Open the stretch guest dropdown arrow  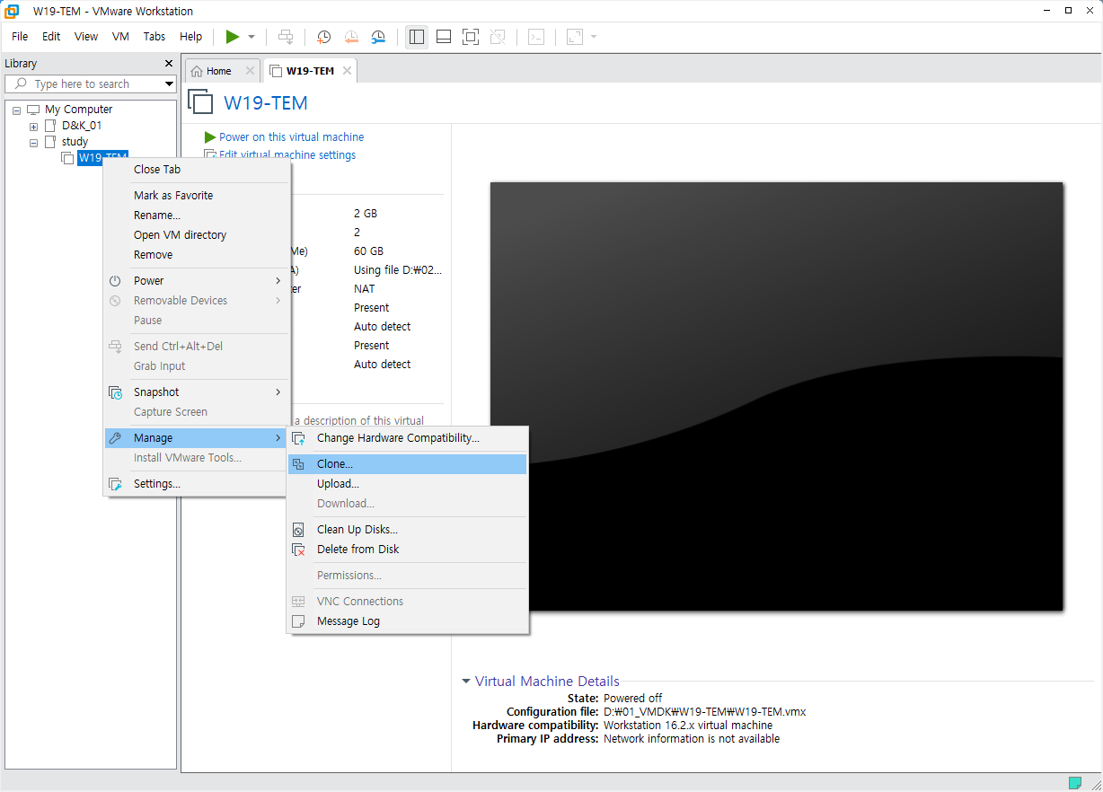click(594, 37)
